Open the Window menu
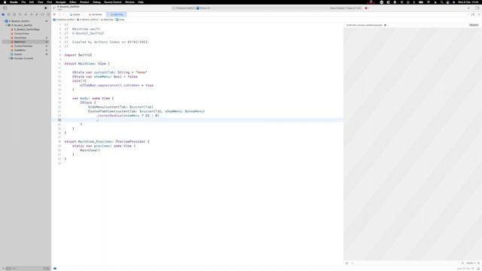Viewport: 482px width, 271px height. pos(130,2)
